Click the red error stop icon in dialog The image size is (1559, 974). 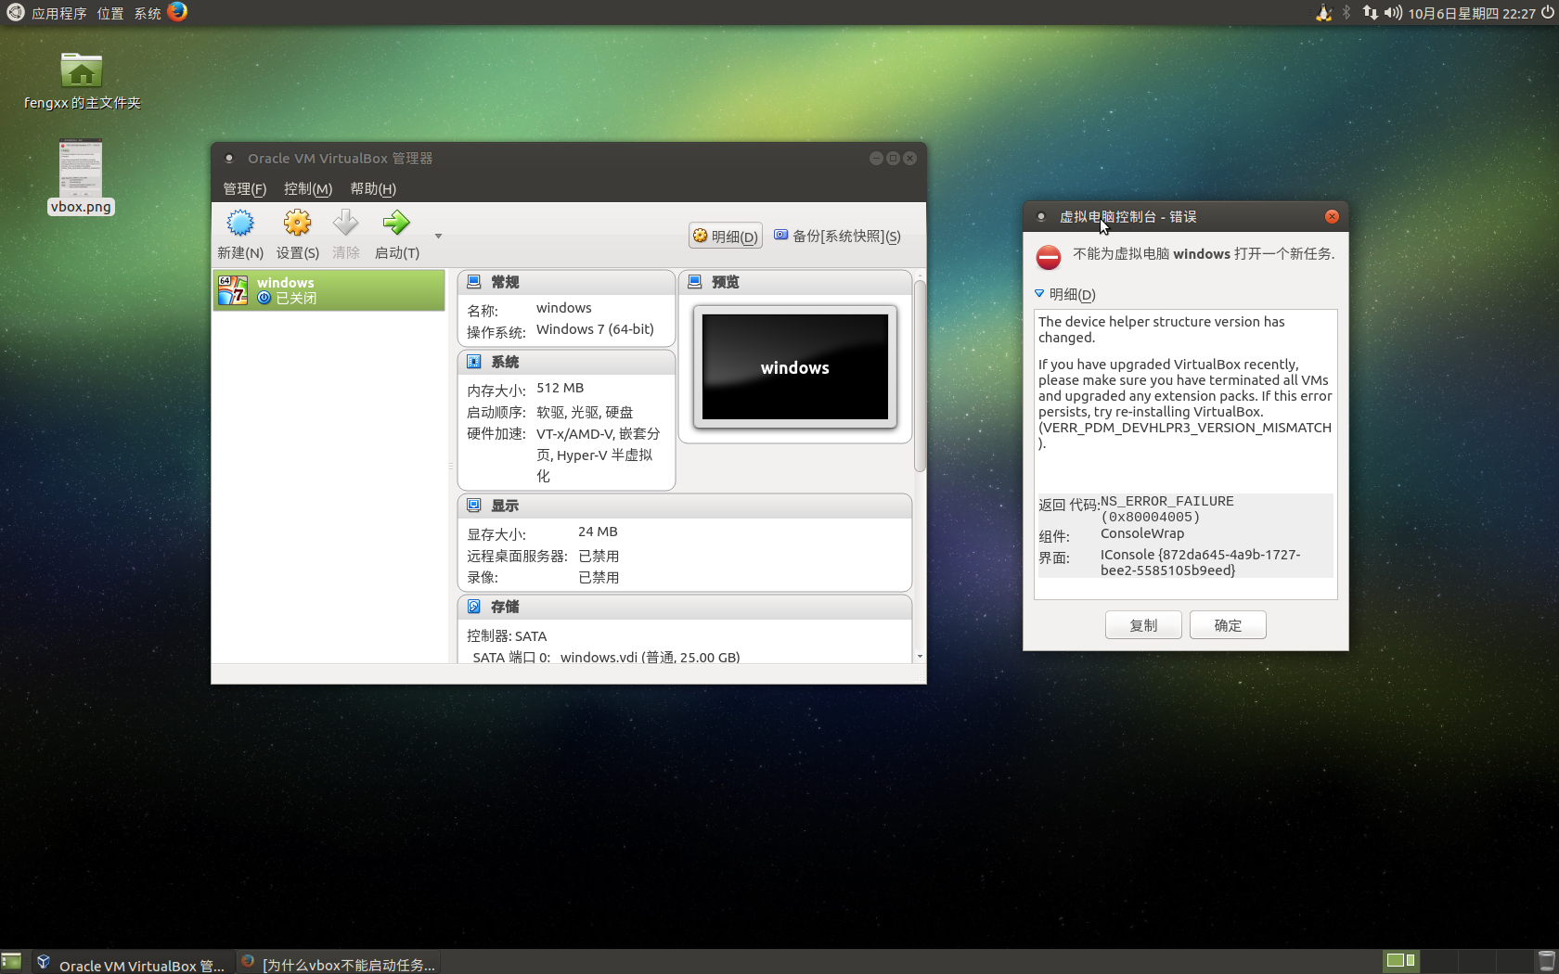[x=1049, y=257]
